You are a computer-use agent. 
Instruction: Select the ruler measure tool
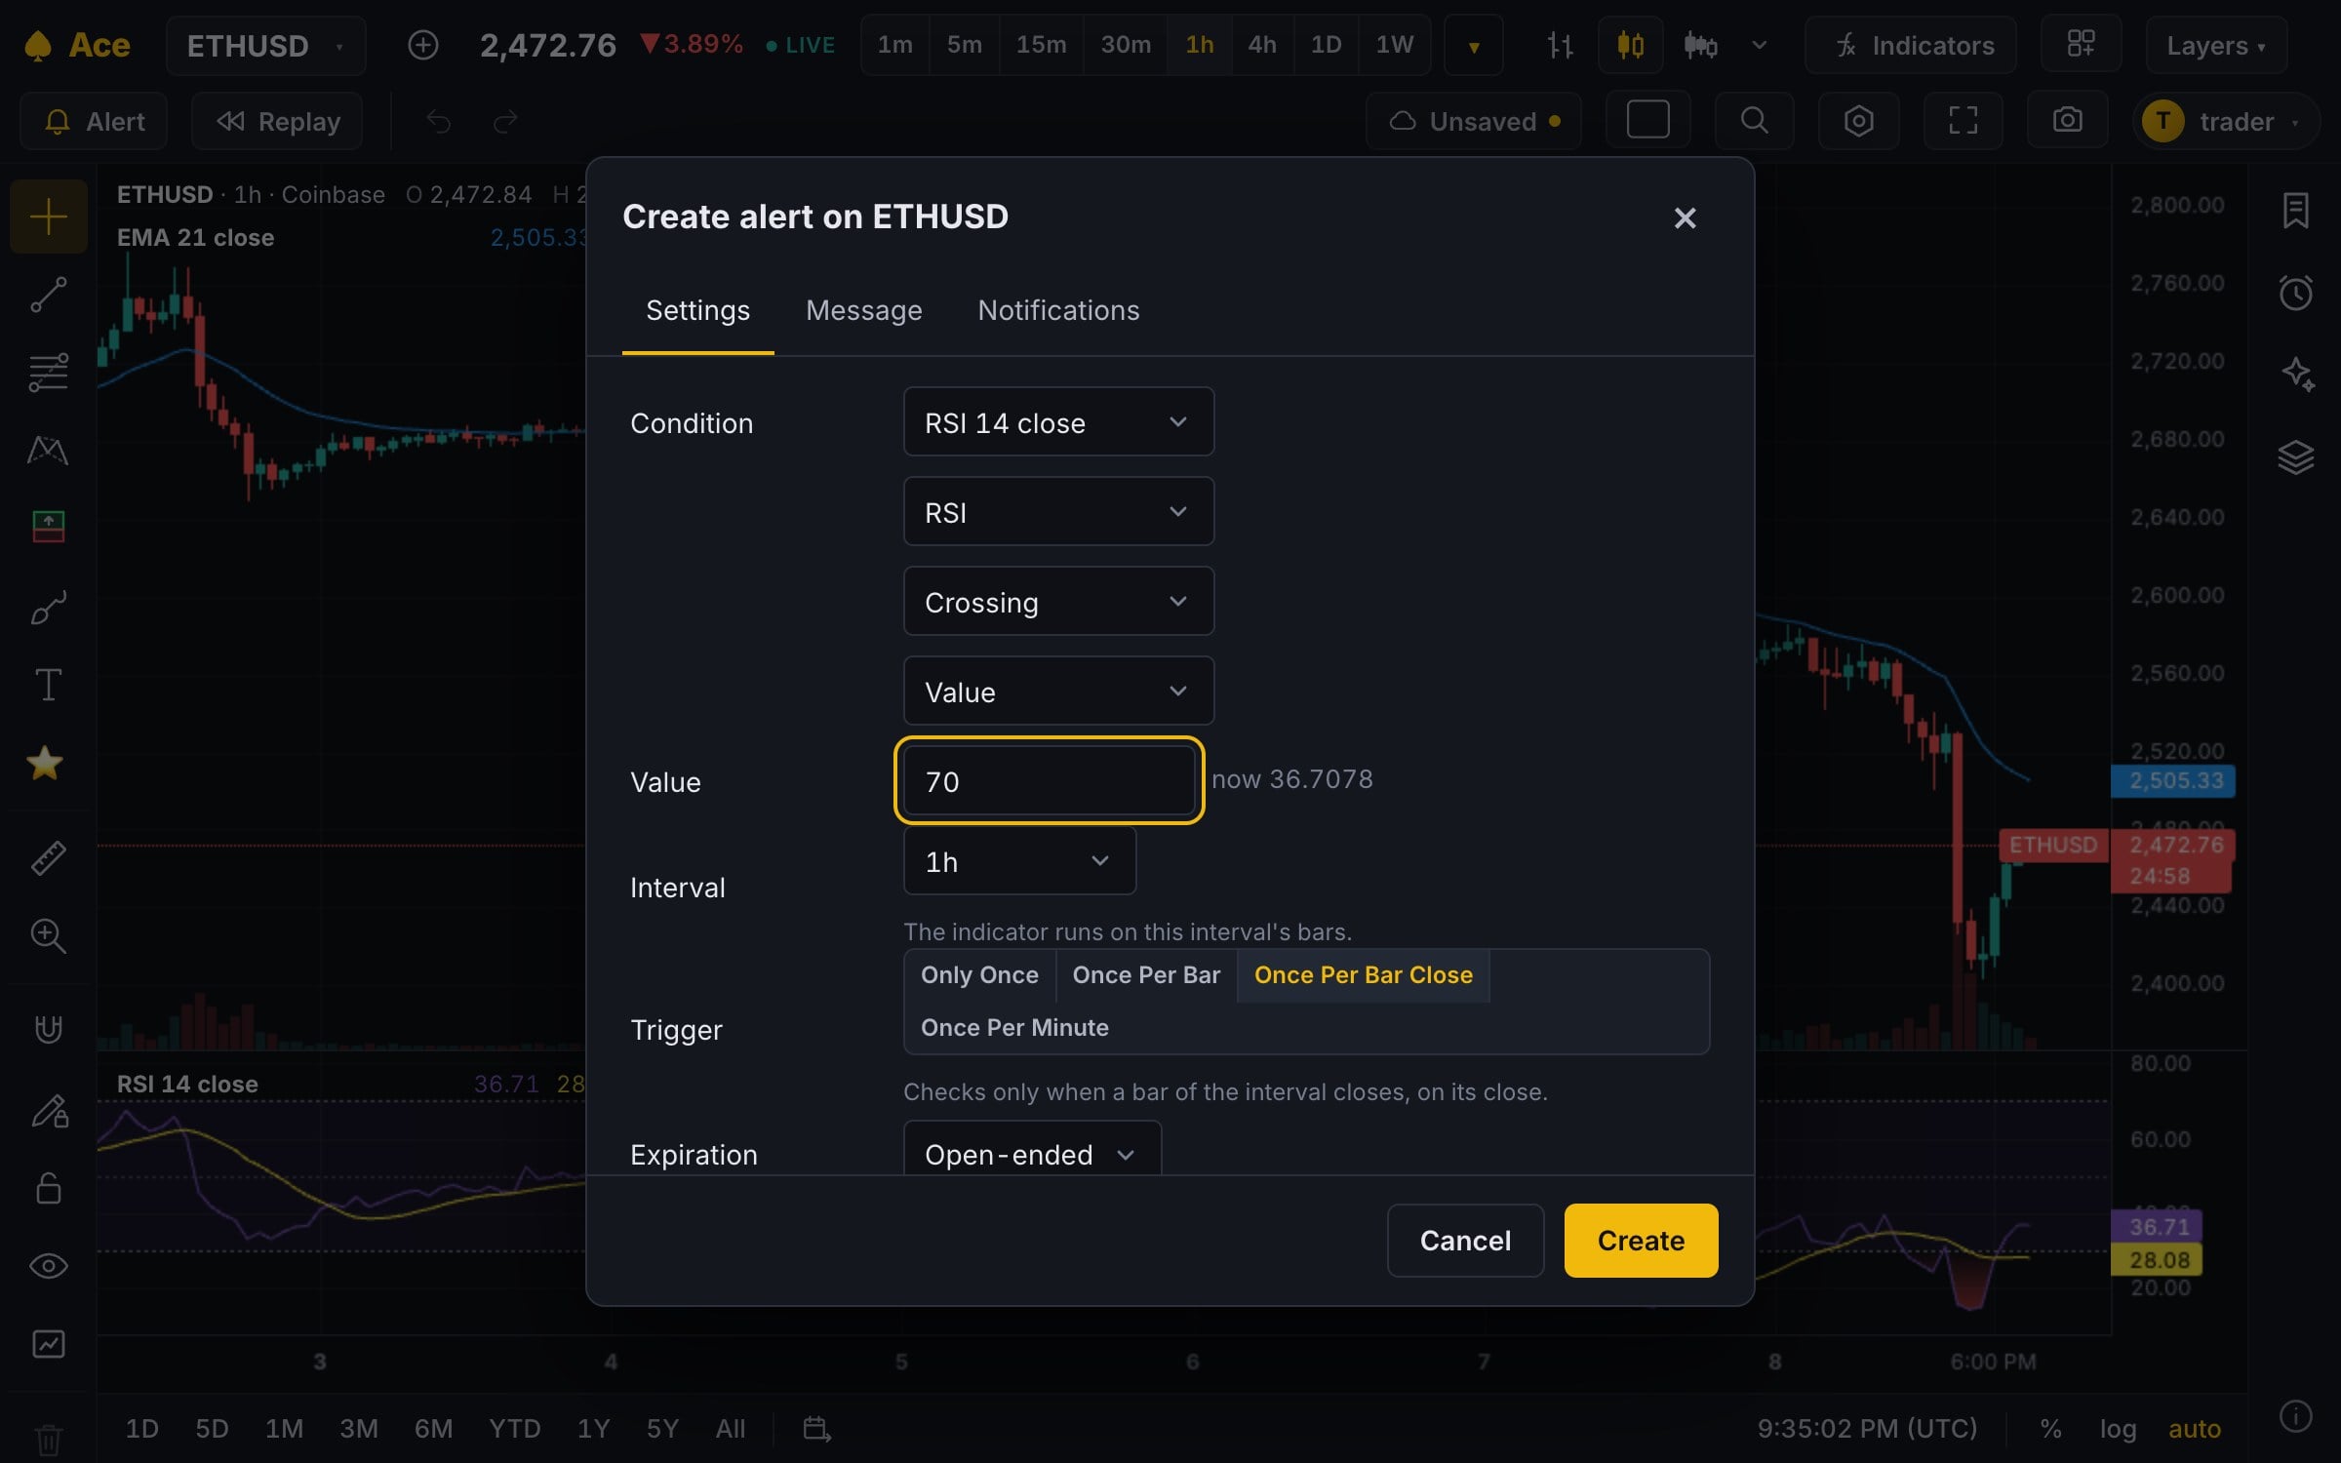click(48, 858)
